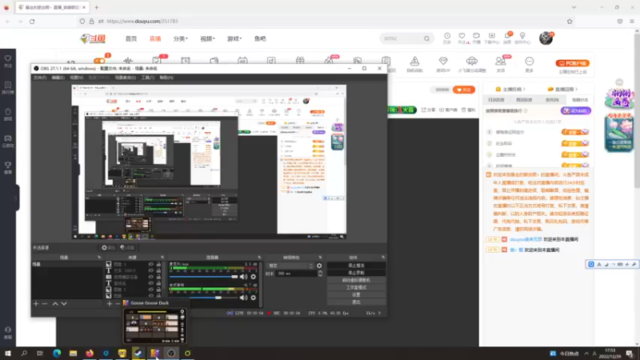Click 停止推流 button in OBS
640x360 pixels.
356,266
